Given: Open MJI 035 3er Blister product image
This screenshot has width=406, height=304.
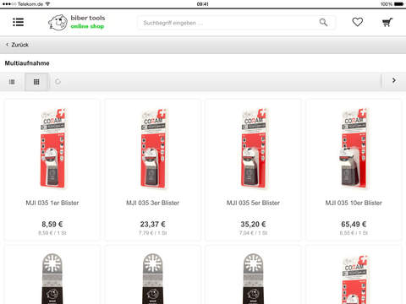Looking at the screenshot, I should point(153,149).
